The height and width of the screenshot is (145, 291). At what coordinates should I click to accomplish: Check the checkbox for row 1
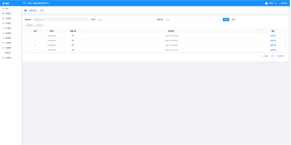pyautogui.click(x=28, y=36)
